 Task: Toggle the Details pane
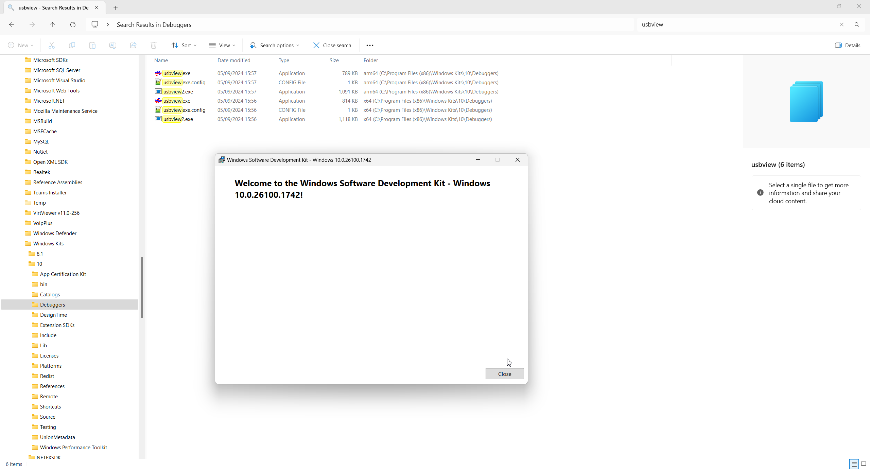(x=848, y=45)
